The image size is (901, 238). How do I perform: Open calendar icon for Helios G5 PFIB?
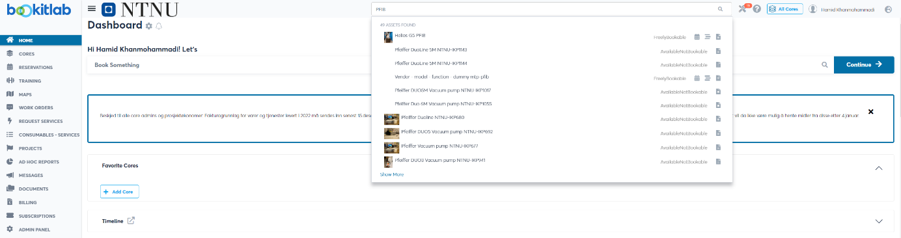[x=697, y=37]
